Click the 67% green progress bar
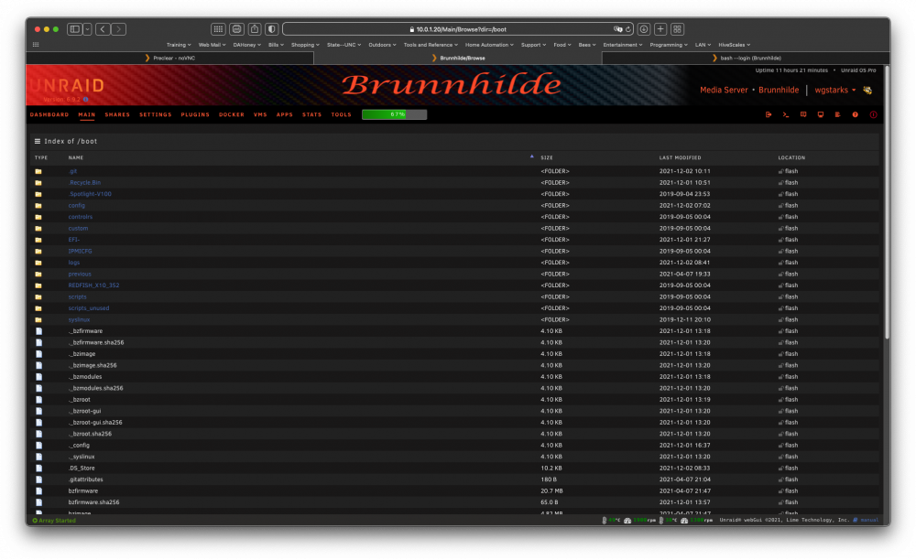 [x=394, y=114]
